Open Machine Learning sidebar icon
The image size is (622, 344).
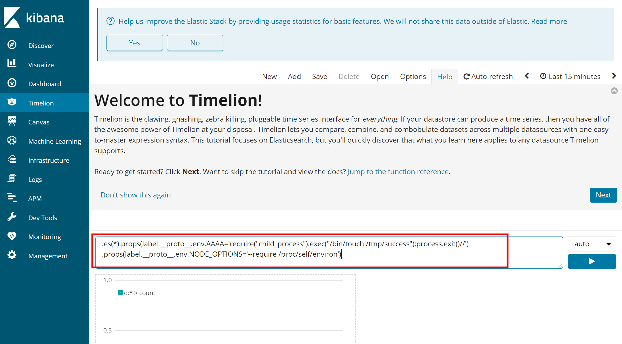point(12,141)
